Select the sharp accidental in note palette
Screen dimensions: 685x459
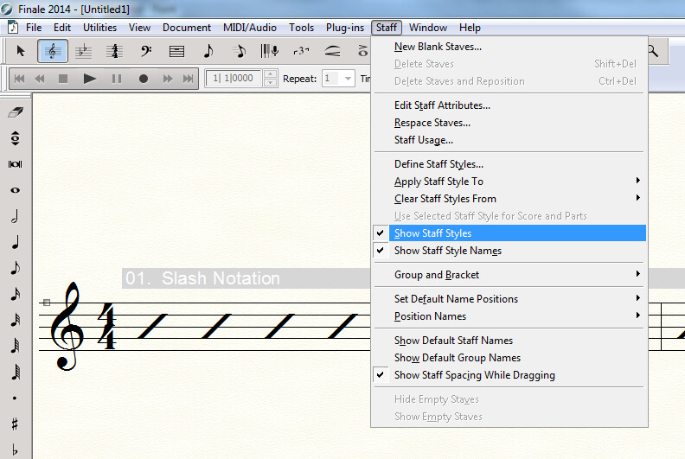pos(16,424)
